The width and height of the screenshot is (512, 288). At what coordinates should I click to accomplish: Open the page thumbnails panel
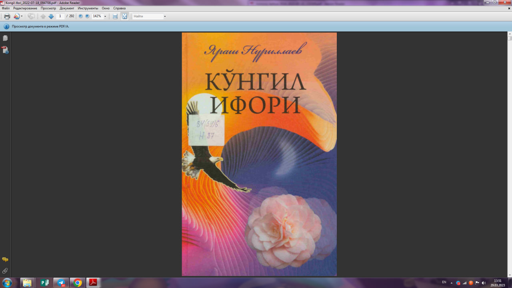coord(5,38)
